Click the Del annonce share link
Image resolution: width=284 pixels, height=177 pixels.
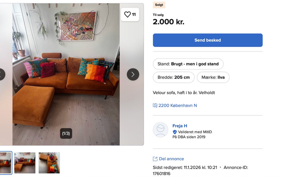pyautogui.click(x=172, y=158)
